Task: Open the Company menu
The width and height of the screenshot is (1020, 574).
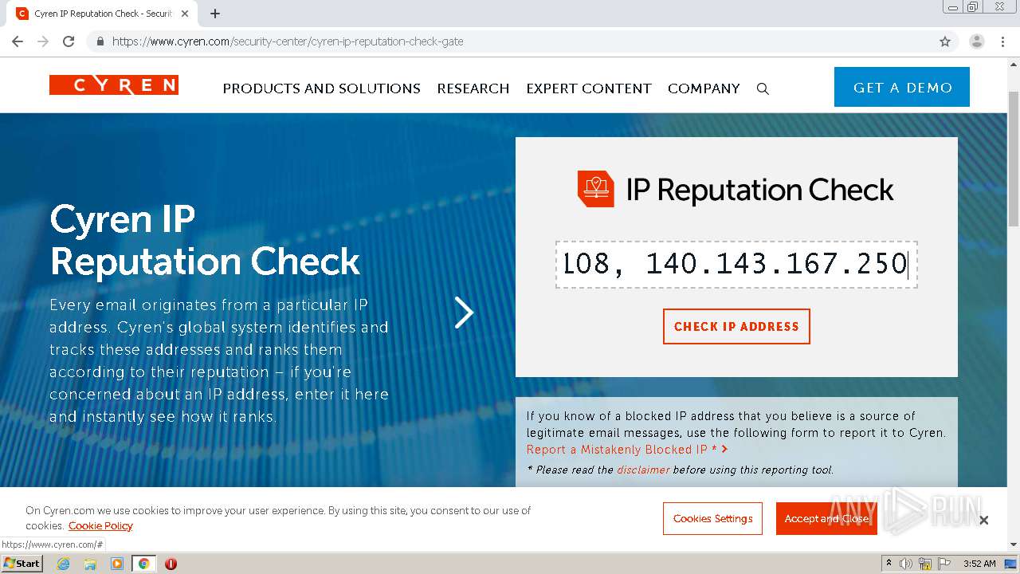Action: point(704,88)
